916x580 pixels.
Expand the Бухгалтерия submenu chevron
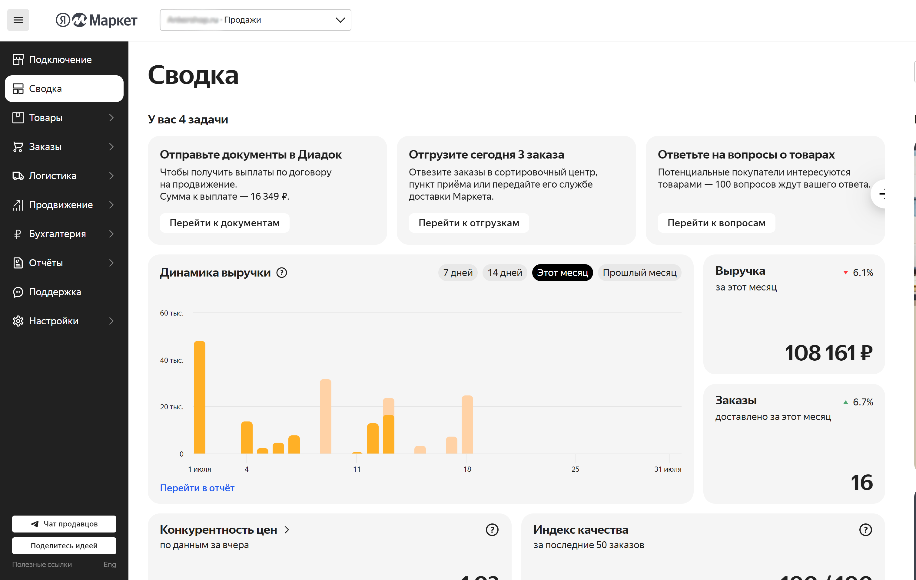[111, 234]
